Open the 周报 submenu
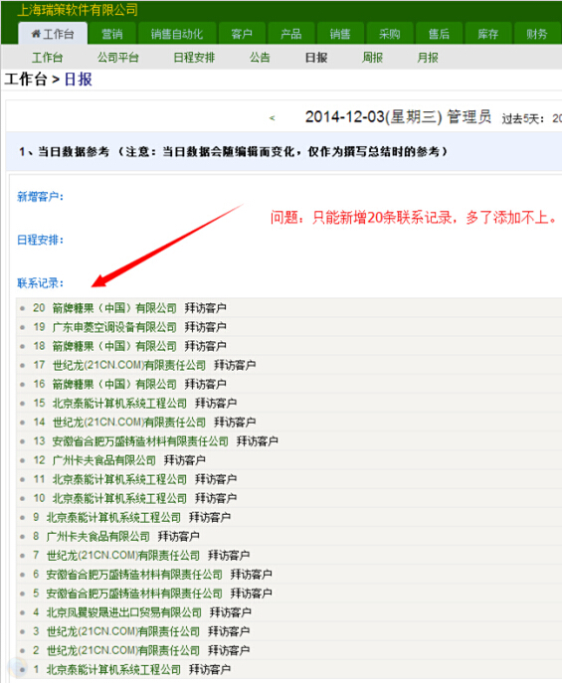This screenshot has width=562, height=683. pos(372,58)
